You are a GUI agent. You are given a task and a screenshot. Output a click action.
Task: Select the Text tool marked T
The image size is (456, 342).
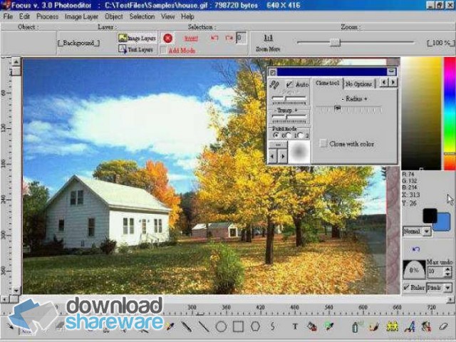pos(295,326)
